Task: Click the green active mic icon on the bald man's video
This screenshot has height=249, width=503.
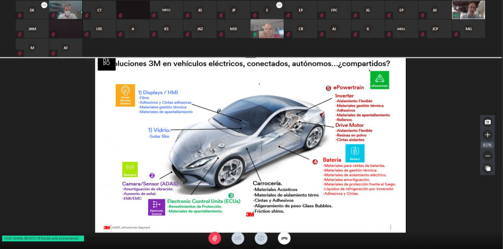Action: tap(255, 34)
